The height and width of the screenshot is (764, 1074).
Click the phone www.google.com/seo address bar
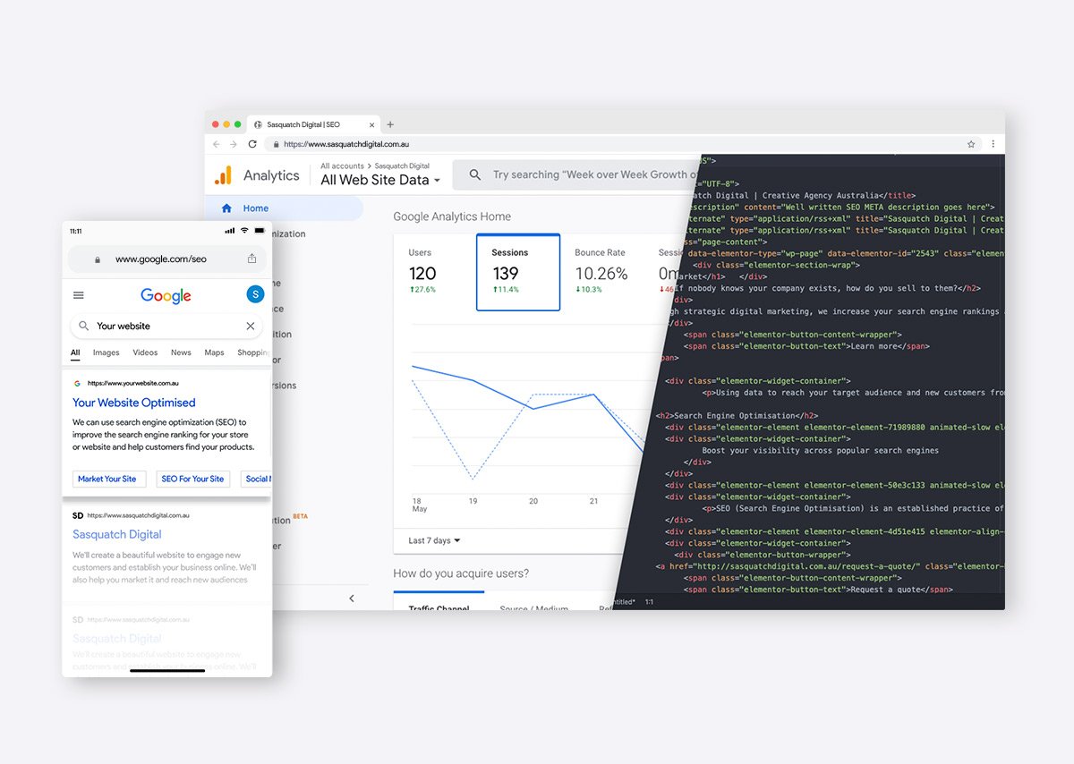[x=167, y=259]
